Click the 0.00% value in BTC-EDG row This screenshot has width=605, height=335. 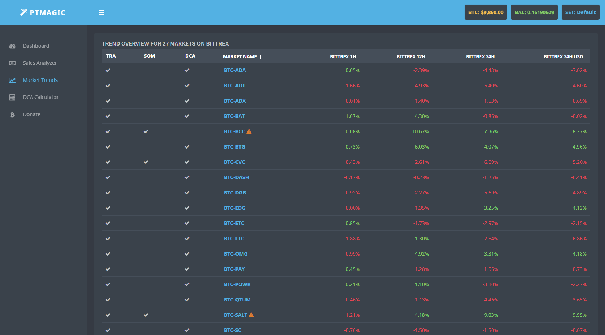click(x=352, y=208)
